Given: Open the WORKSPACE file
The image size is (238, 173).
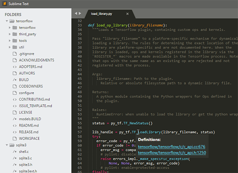Looking at the screenshot, I should click(x=29, y=138).
